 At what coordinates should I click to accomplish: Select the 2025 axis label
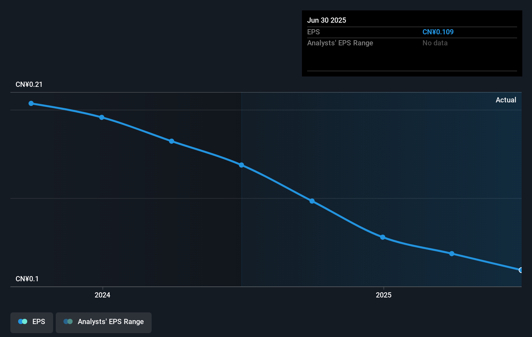click(x=384, y=295)
